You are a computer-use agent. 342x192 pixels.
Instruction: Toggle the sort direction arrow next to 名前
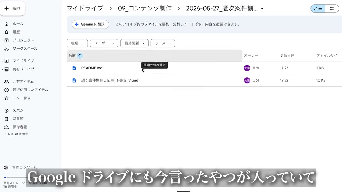click(x=80, y=56)
